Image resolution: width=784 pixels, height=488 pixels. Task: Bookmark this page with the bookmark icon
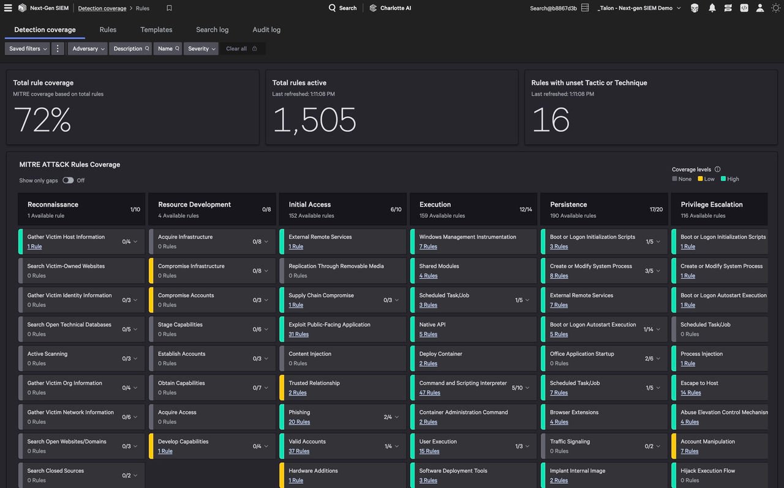[169, 9]
